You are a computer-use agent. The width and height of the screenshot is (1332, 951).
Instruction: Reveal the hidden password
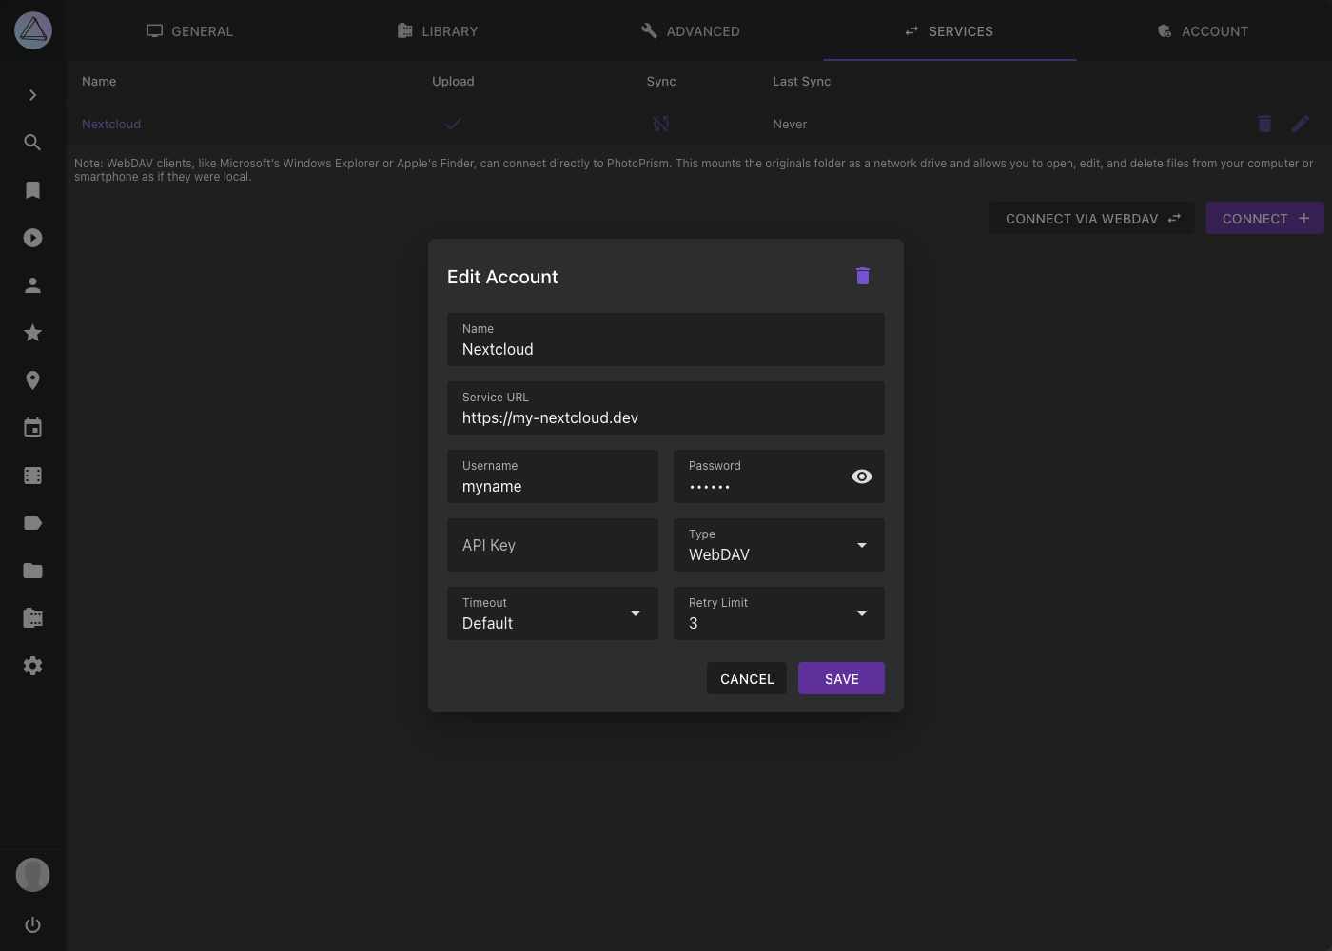pyautogui.click(x=861, y=476)
